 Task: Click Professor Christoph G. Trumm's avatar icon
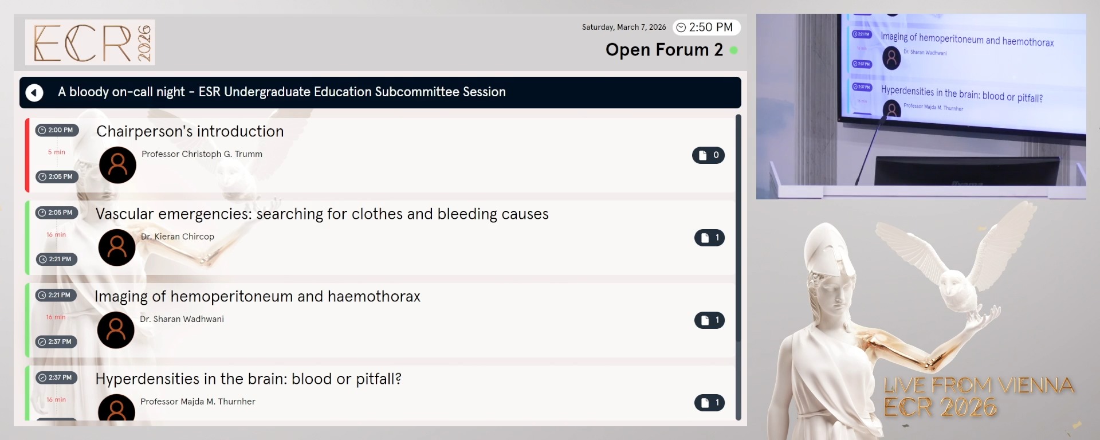117,165
